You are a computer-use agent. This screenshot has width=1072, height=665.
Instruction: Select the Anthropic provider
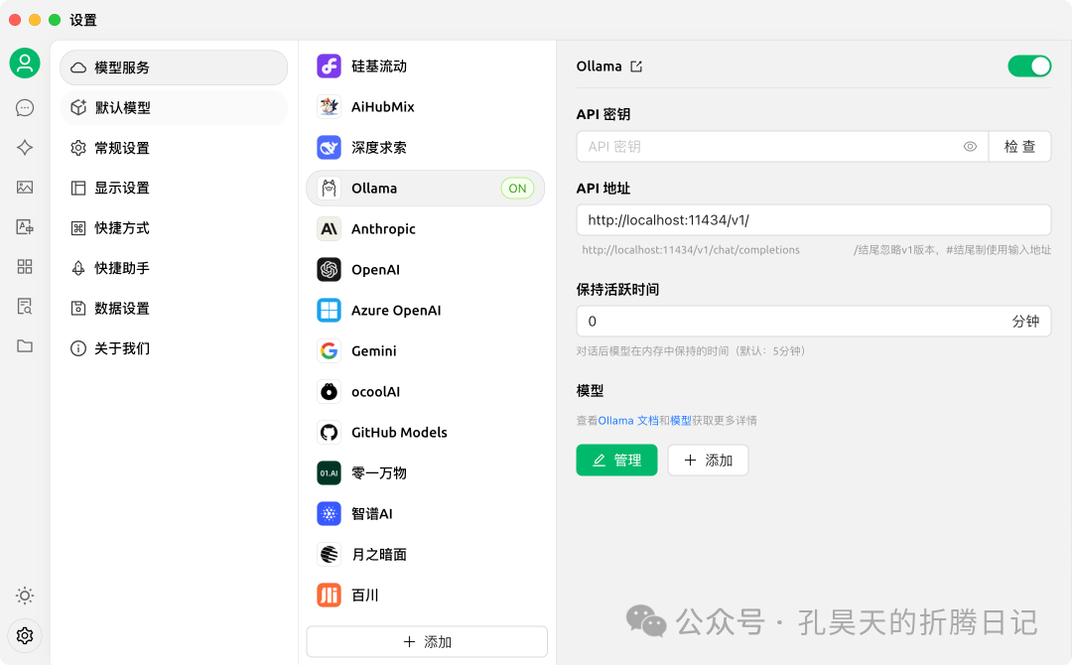[x=425, y=229]
